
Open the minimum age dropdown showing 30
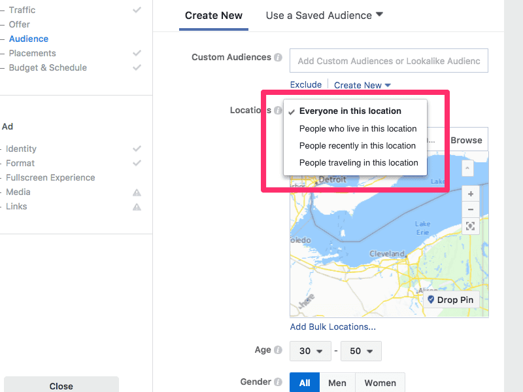(x=310, y=351)
